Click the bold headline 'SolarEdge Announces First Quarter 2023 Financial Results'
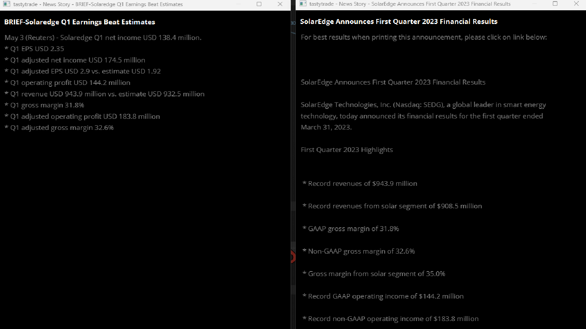This screenshot has width=586, height=329. pos(399,22)
